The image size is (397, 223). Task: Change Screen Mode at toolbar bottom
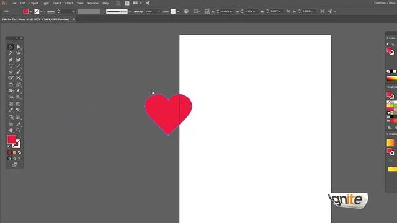point(15,165)
